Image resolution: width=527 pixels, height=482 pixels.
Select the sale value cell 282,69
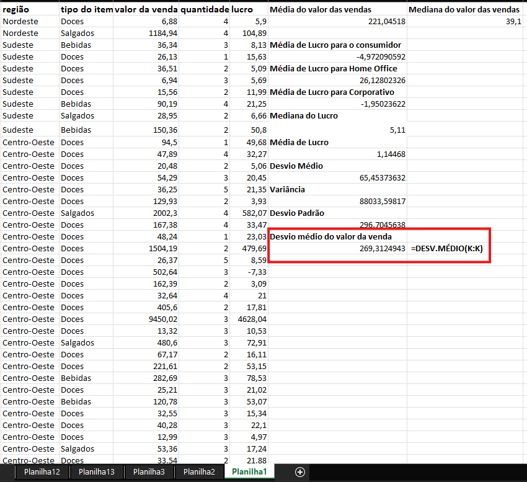pyautogui.click(x=146, y=378)
